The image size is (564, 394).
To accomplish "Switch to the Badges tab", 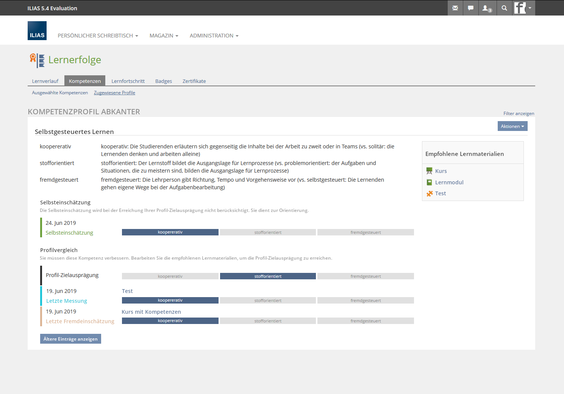I will [164, 81].
